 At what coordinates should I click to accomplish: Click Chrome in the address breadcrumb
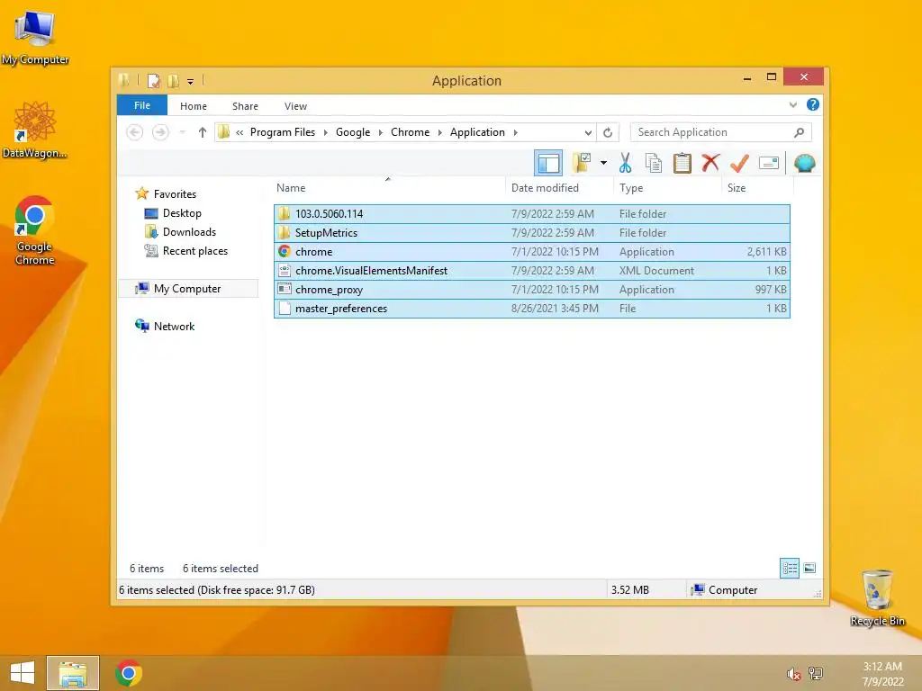[410, 132]
